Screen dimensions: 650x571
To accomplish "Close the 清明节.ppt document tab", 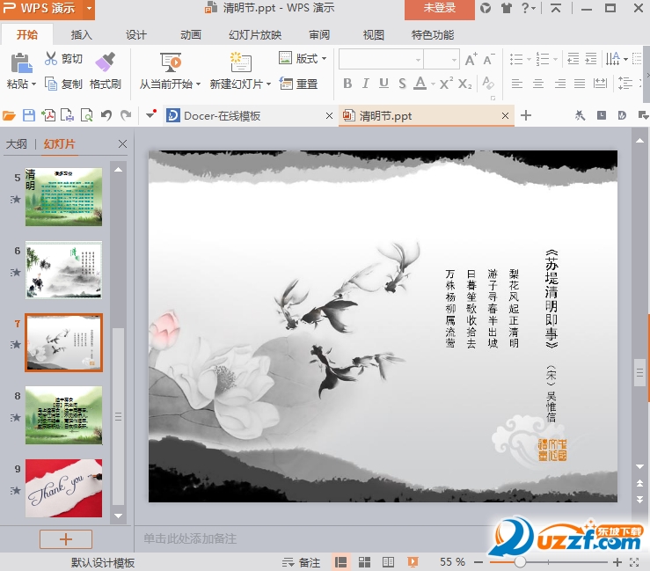I will coord(505,115).
